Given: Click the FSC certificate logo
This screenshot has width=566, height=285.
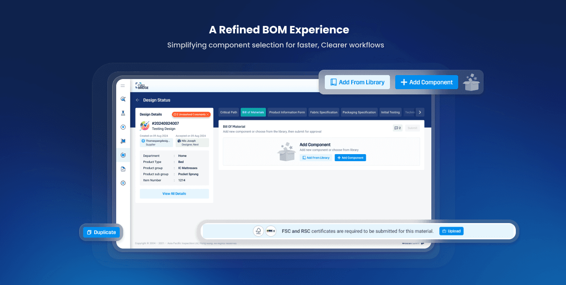Looking at the screenshot, I should pyautogui.click(x=258, y=231).
